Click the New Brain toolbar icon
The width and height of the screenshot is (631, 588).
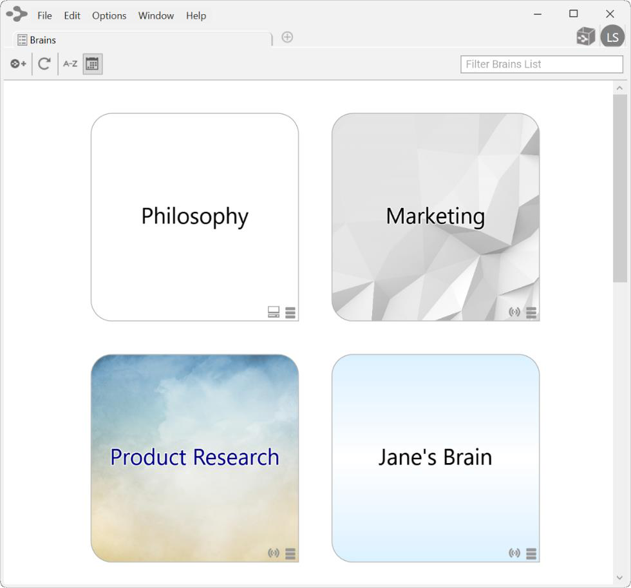tap(18, 64)
